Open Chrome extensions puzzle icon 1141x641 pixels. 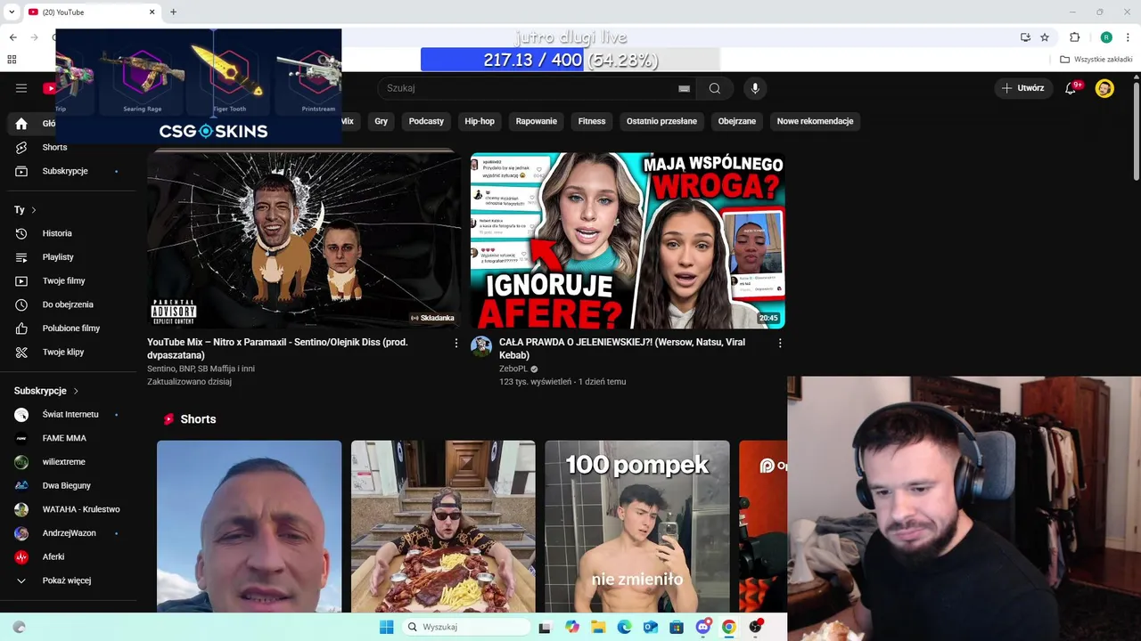click(x=1074, y=37)
